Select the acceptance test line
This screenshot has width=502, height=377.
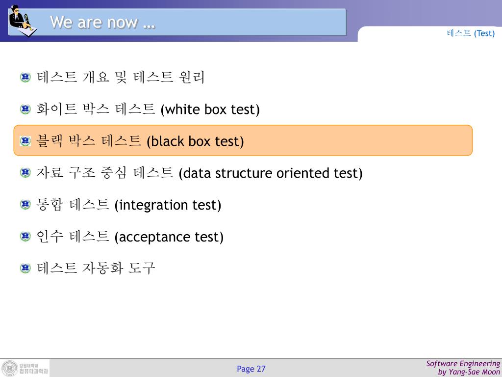pyautogui.click(x=130, y=237)
